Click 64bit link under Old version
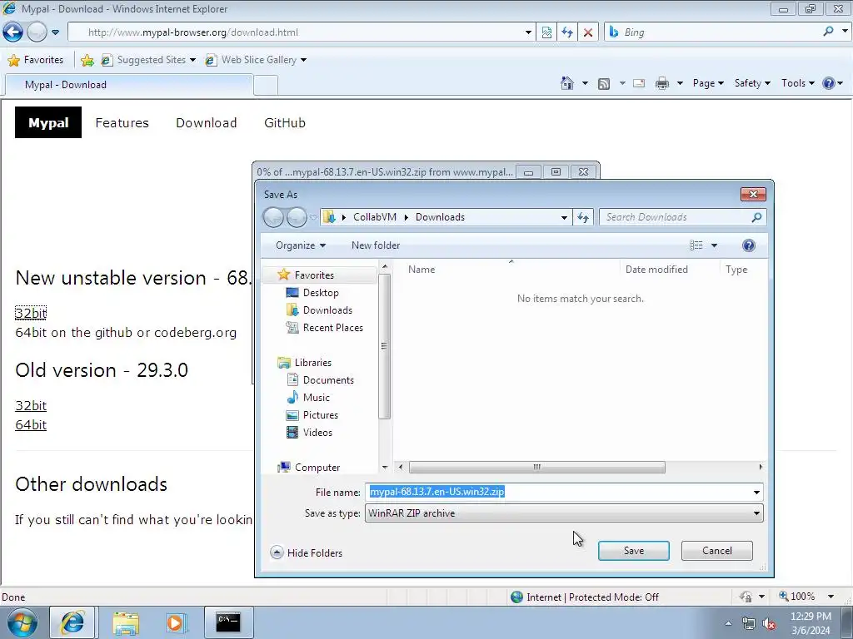This screenshot has height=639, width=853. tap(31, 425)
